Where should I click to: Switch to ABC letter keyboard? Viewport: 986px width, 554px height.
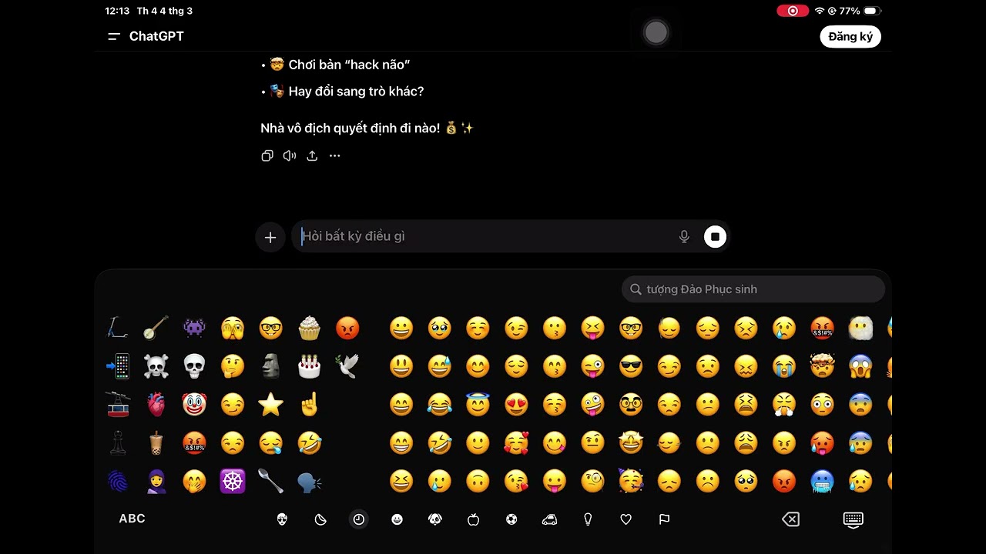point(132,519)
